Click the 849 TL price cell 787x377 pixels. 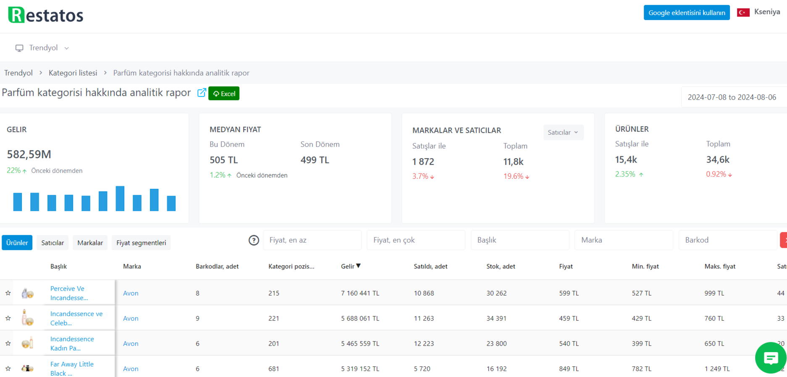point(569,369)
